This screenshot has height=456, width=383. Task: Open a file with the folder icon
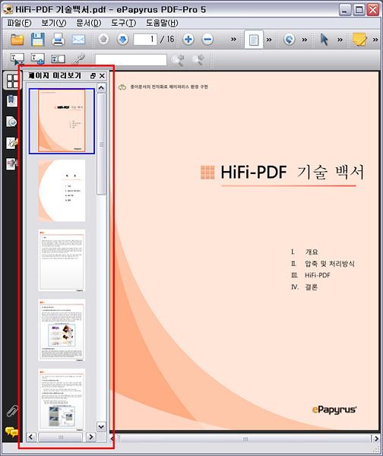coord(17,40)
